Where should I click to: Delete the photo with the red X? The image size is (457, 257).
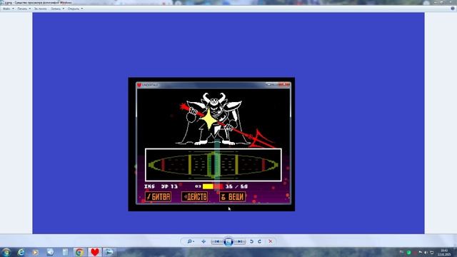271,241
